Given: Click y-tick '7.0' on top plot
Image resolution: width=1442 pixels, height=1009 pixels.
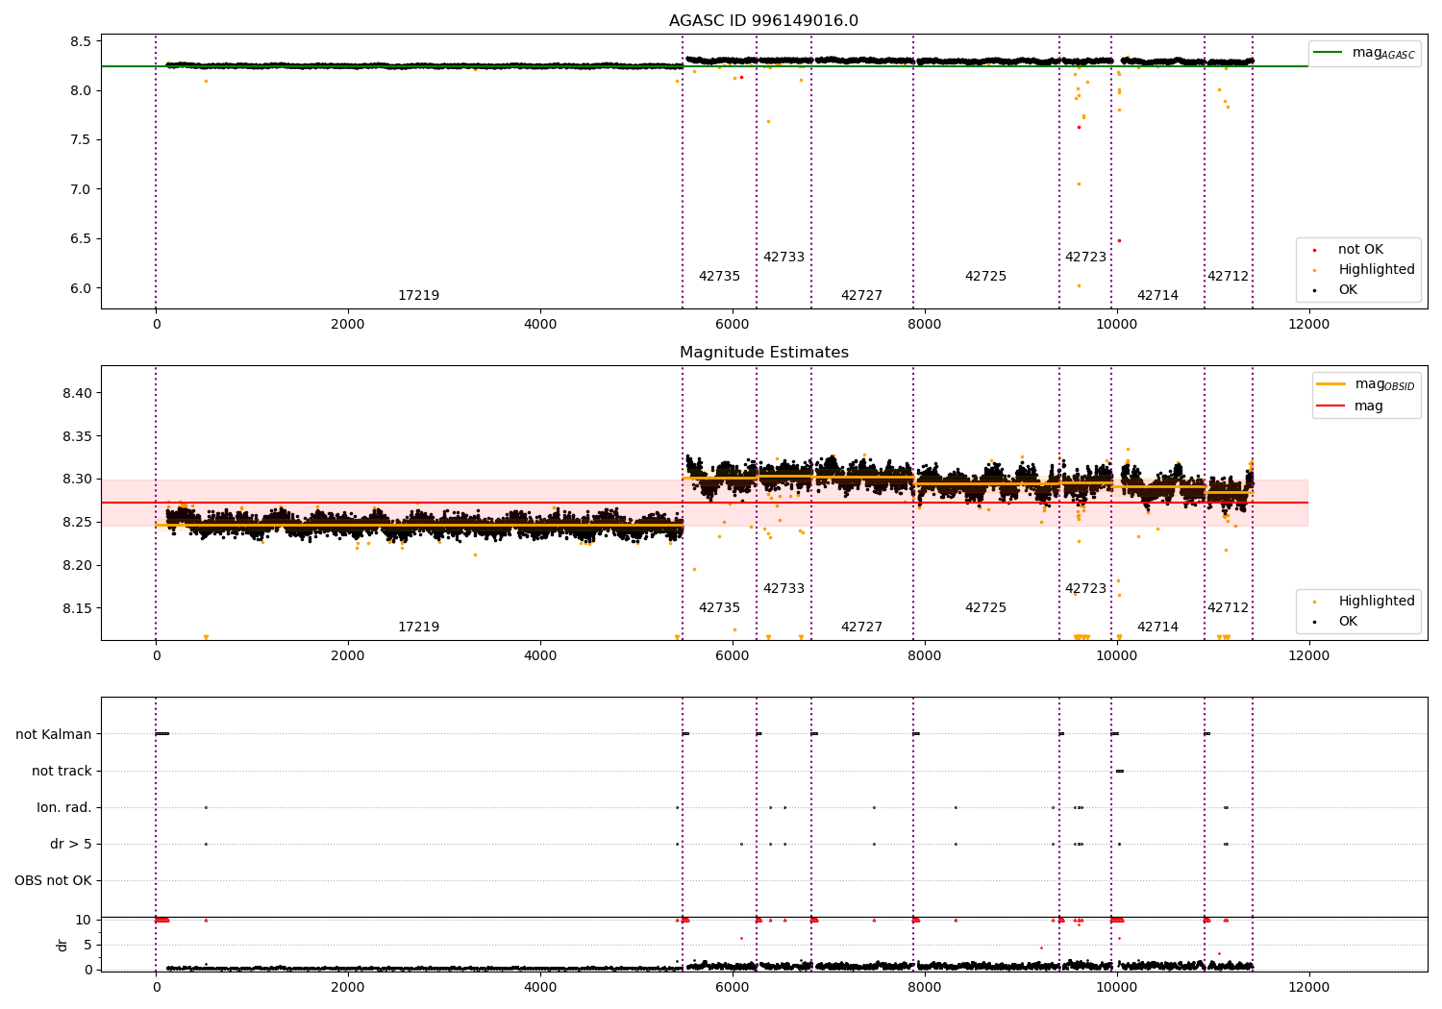Looking at the screenshot, I should tap(81, 189).
